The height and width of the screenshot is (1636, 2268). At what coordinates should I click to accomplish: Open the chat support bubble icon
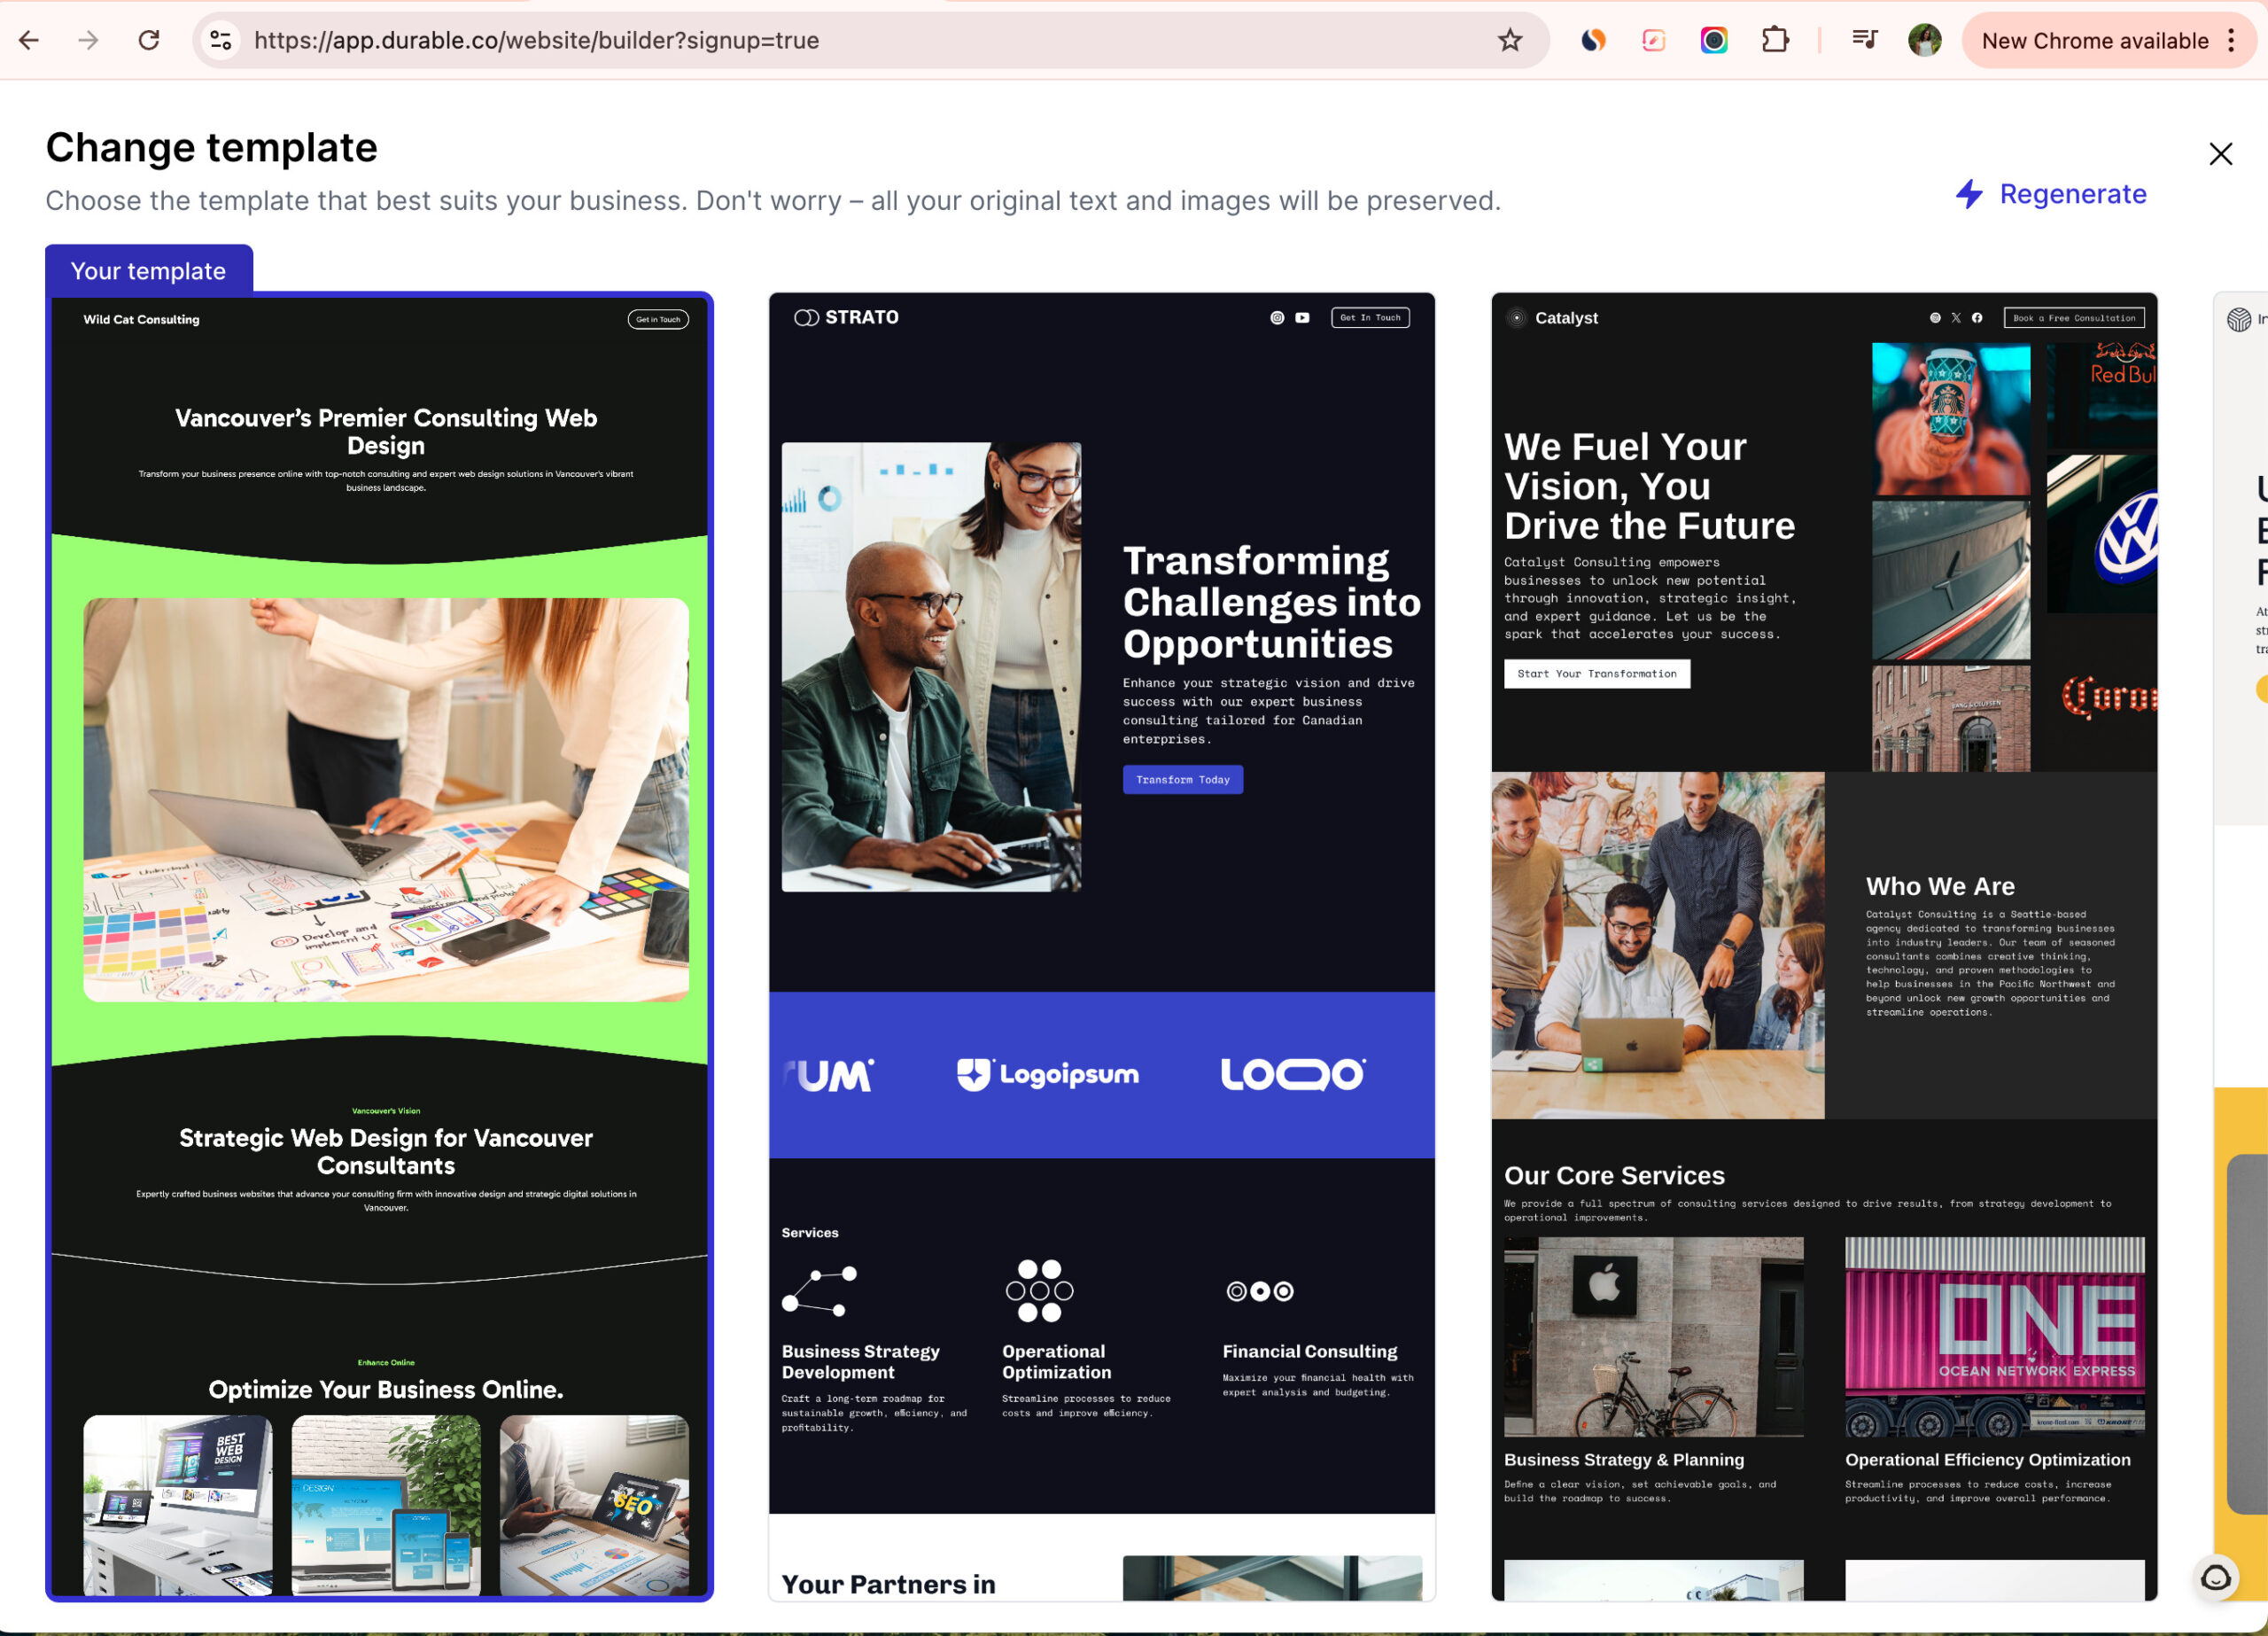point(2215,1578)
